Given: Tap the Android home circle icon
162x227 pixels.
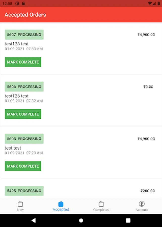Looking at the screenshot, I should pyautogui.click(x=81, y=220).
